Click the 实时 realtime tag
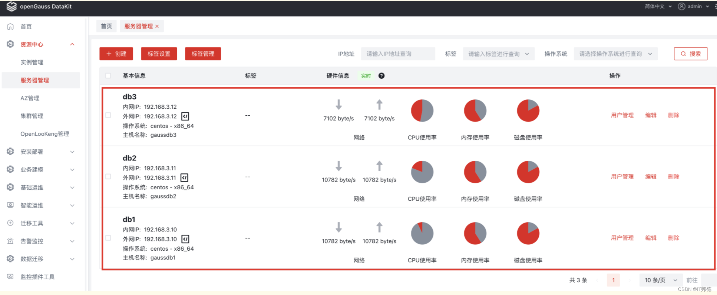The image size is (717, 295). [x=366, y=76]
